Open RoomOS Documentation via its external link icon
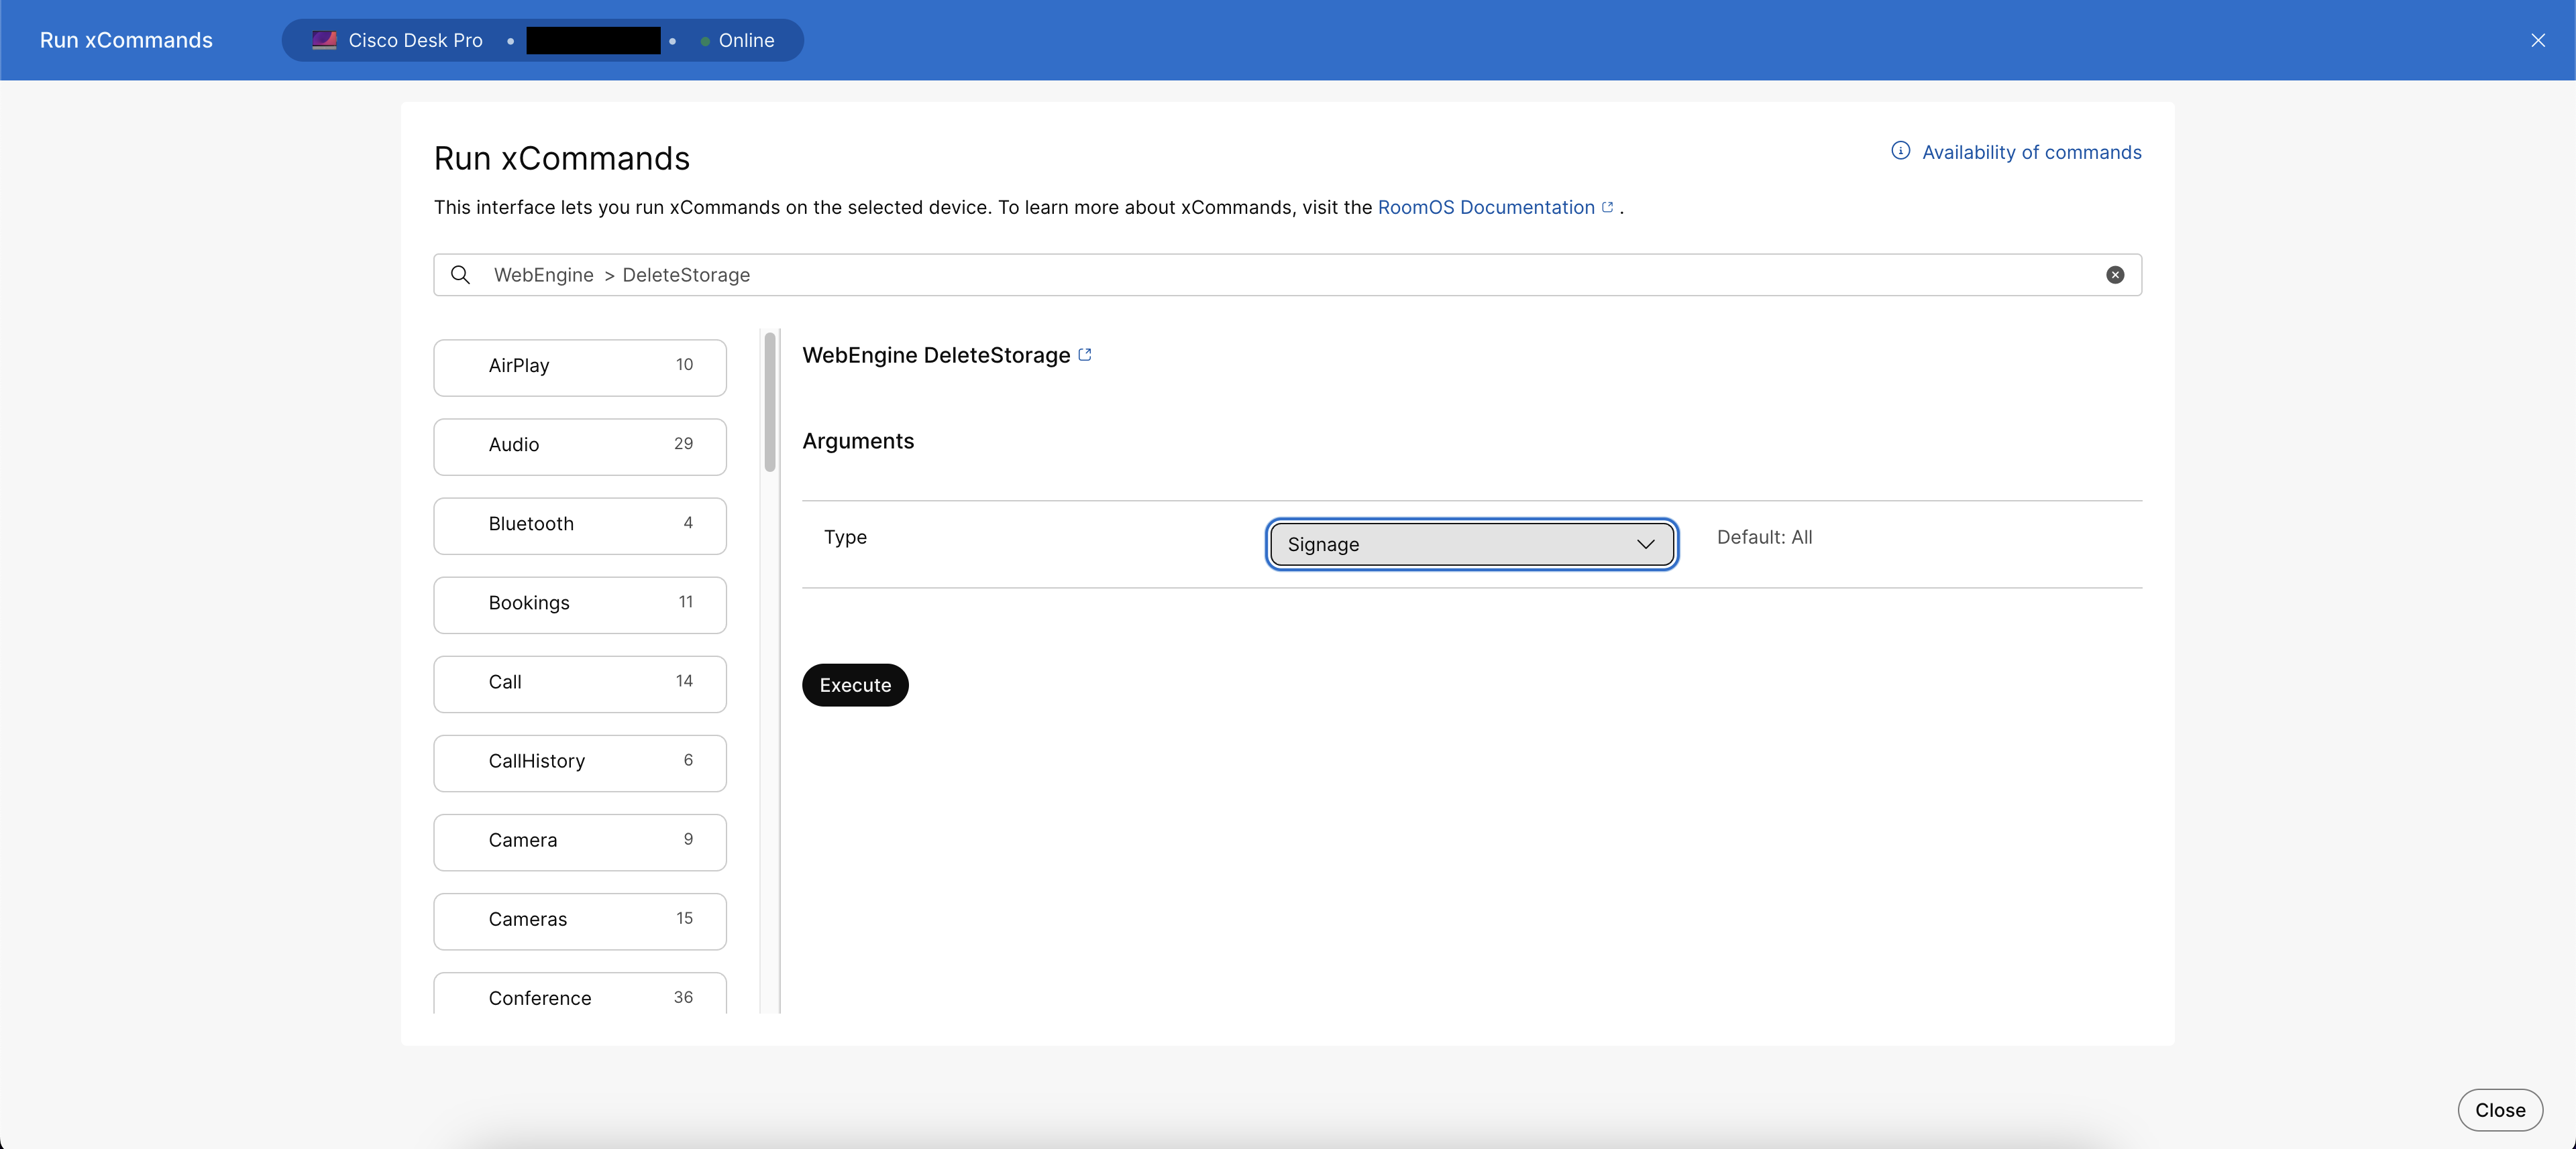2576x1149 pixels. point(1607,207)
